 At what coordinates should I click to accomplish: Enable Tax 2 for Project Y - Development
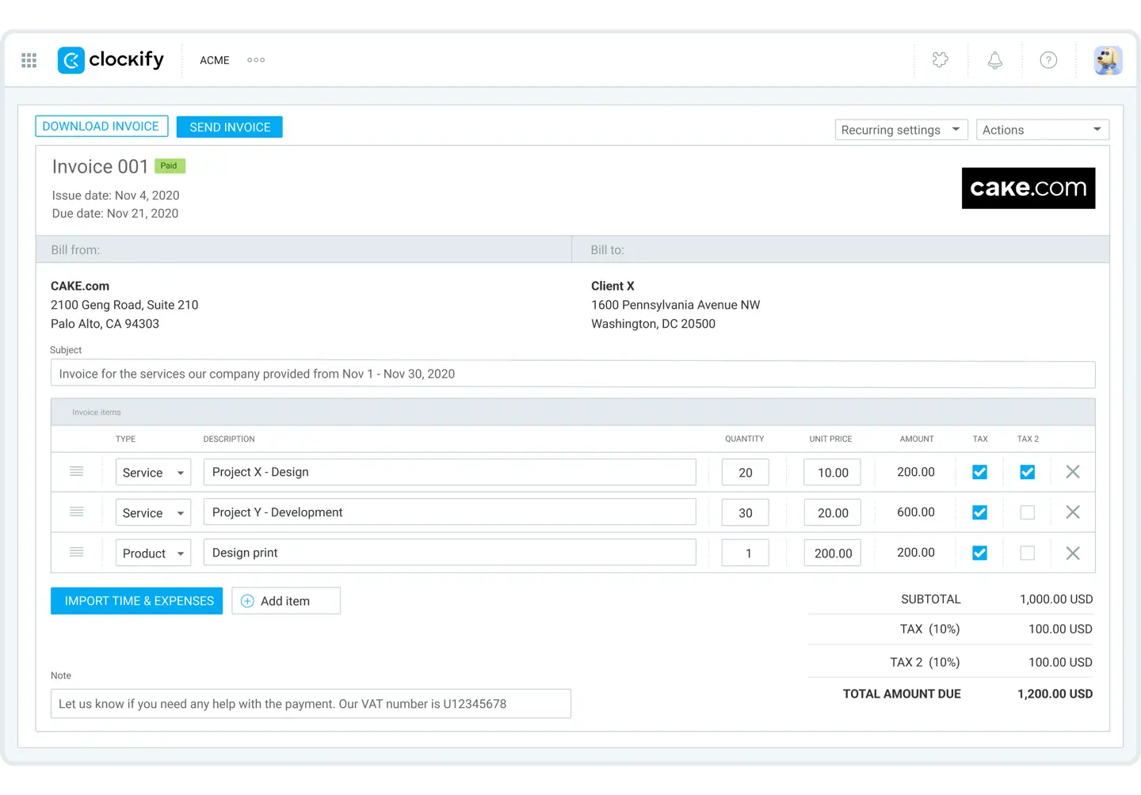click(1028, 512)
